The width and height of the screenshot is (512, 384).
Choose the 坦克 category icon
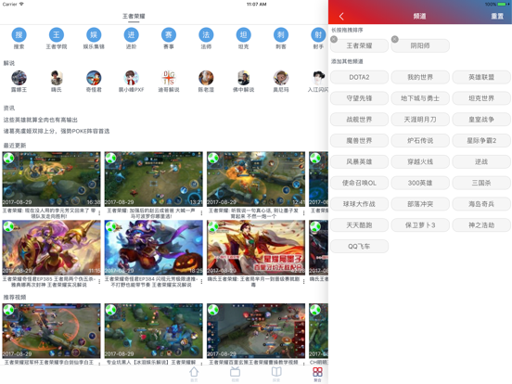coord(244,35)
